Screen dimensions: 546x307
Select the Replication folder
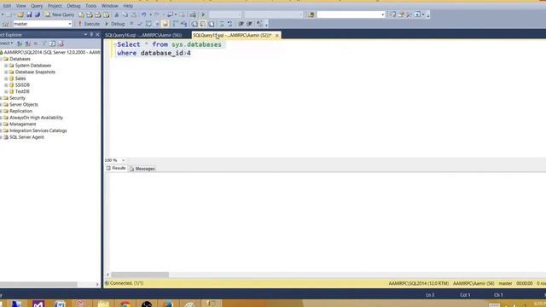click(20, 111)
